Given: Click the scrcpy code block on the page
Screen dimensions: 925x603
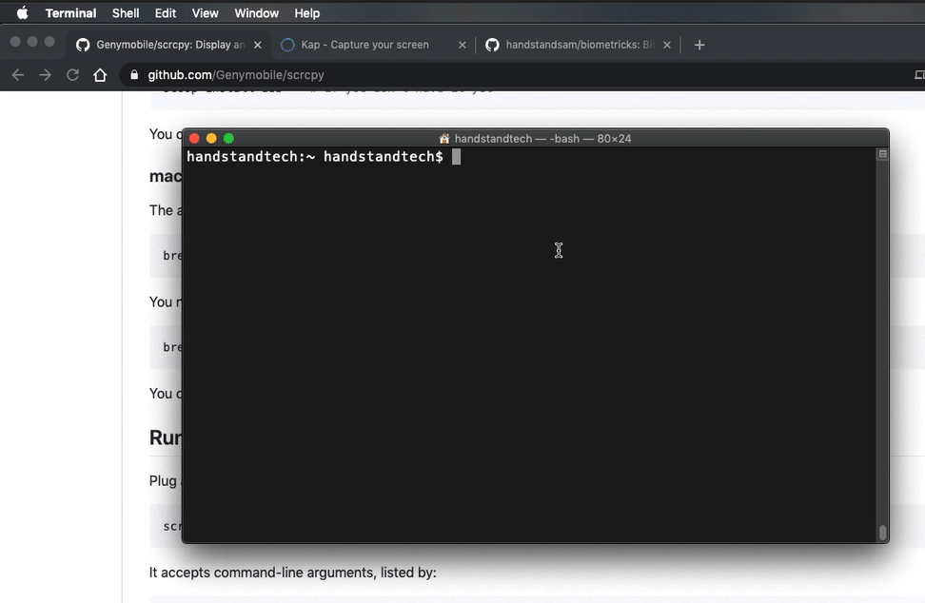Looking at the screenshot, I should point(167,525).
